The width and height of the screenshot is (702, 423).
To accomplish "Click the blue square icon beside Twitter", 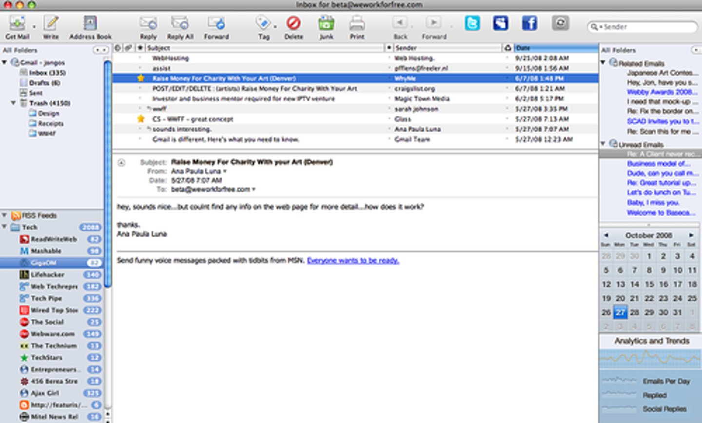I will (x=500, y=23).
